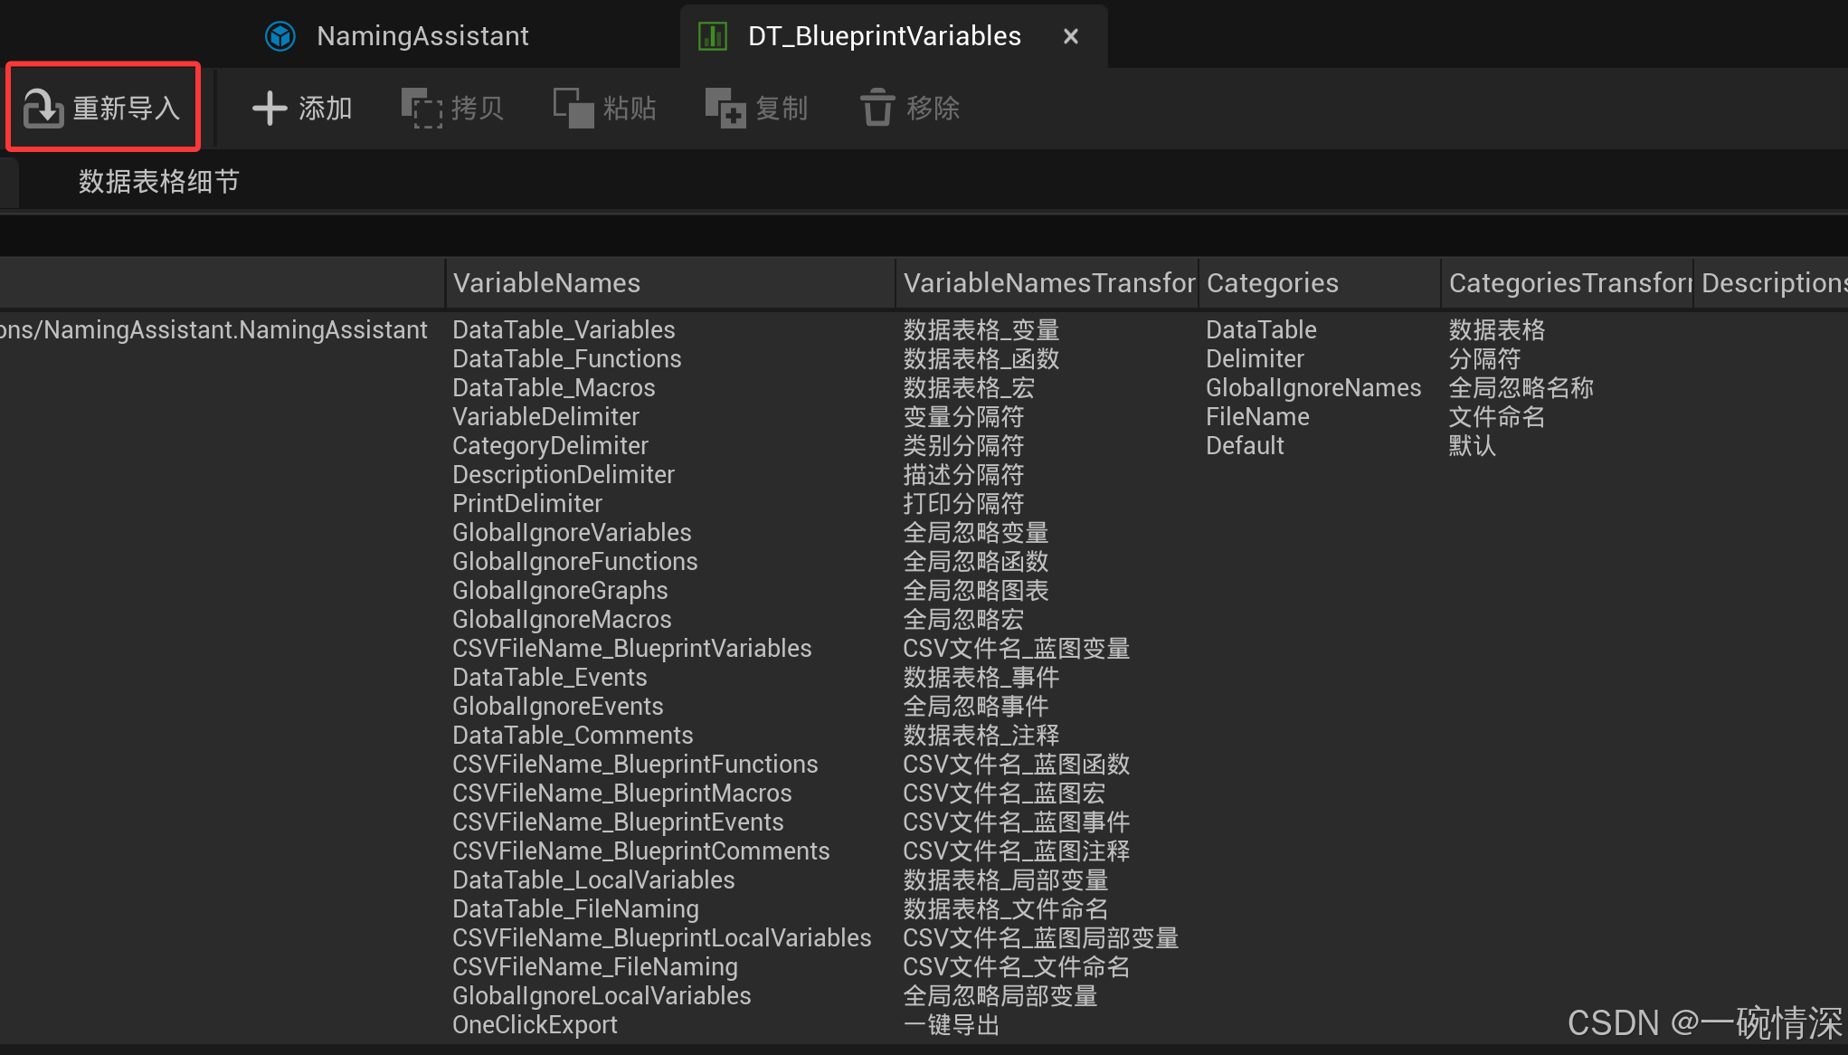
Task: Click the CategoriesTransform column header
Action: [x=1568, y=283]
